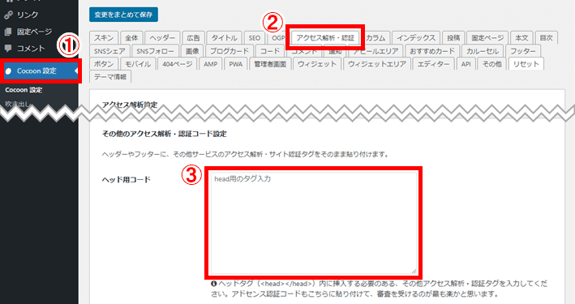Select the タイトル tab

click(224, 38)
